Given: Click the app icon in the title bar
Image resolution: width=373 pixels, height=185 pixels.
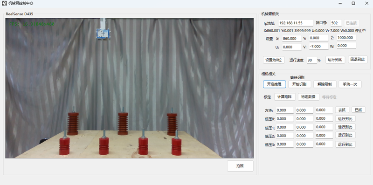Looking at the screenshot, I should click(x=4, y=3).
